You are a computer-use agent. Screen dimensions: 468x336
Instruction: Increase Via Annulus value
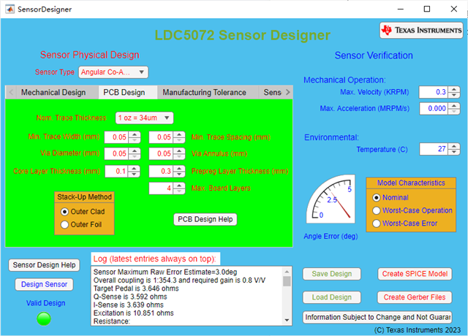tap(179, 150)
